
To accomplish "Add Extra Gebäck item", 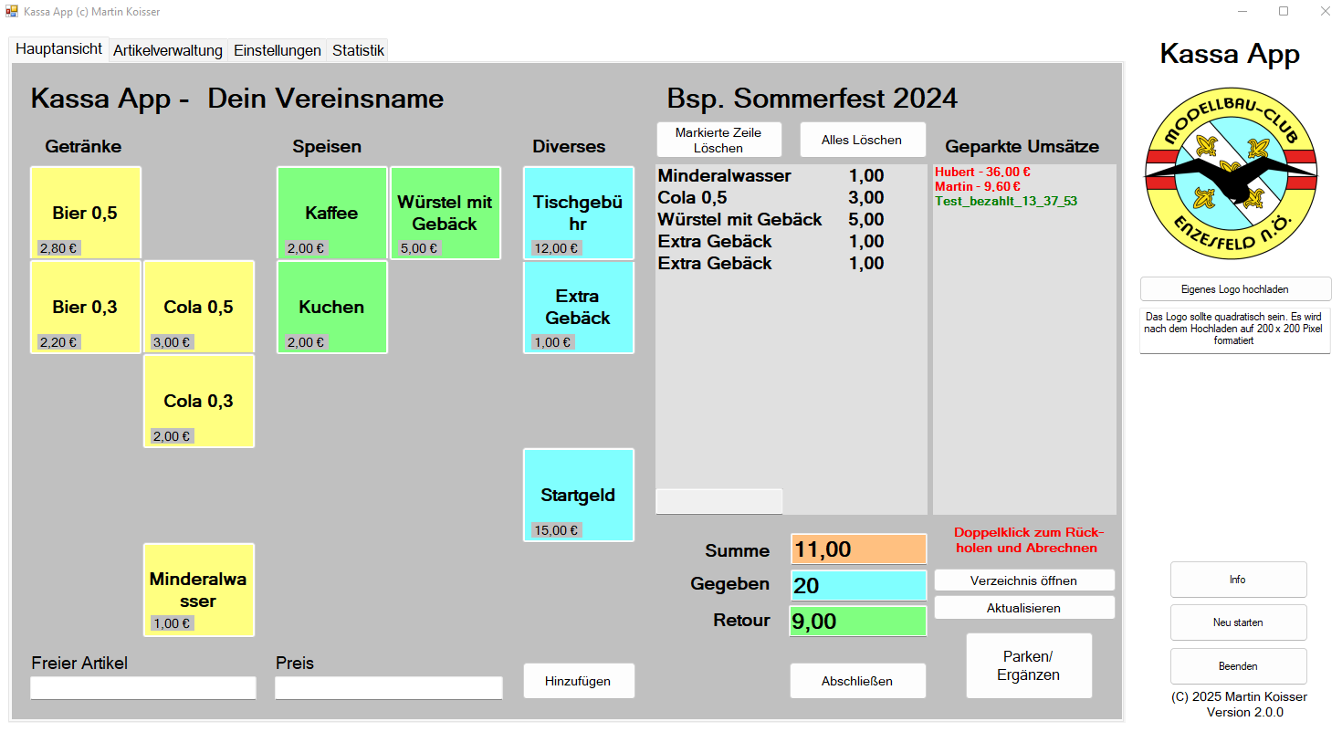I will pyautogui.click(x=578, y=307).
